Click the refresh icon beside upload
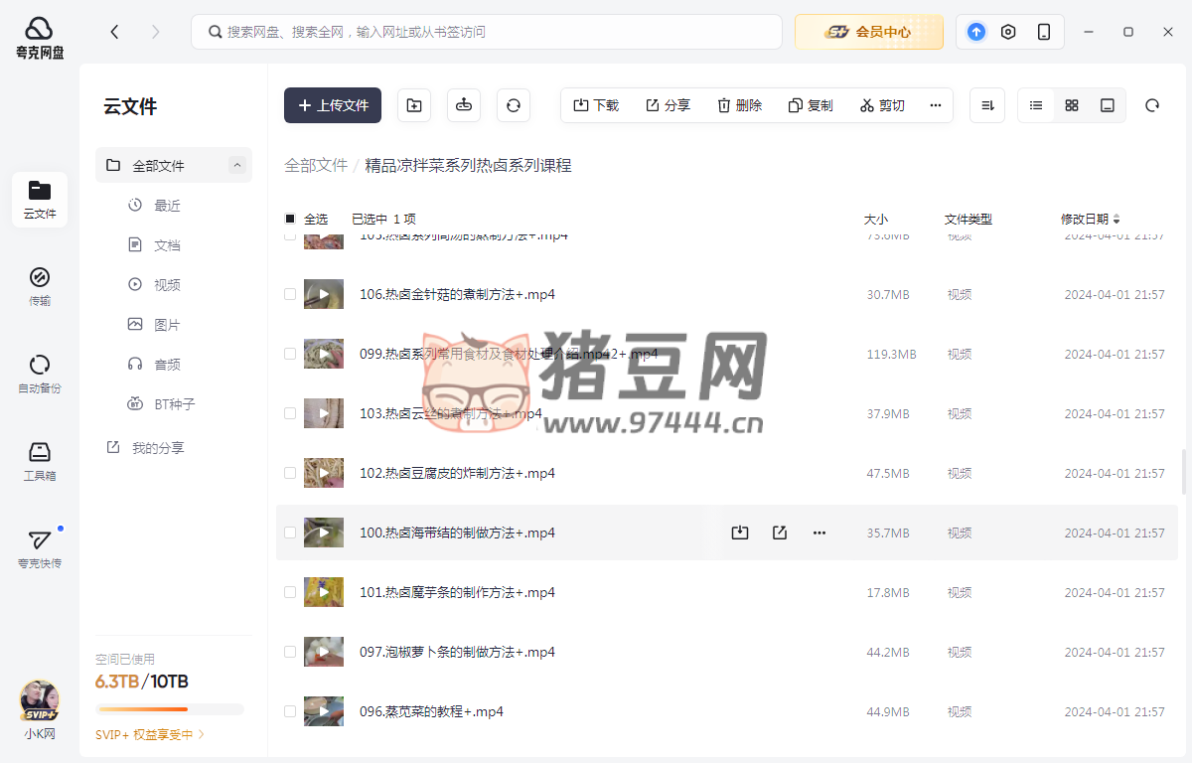The width and height of the screenshot is (1192, 763). [x=514, y=105]
